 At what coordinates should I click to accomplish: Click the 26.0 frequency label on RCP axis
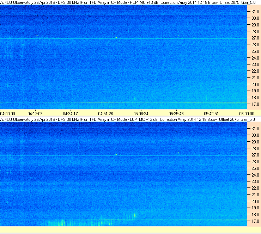point(255,45)
